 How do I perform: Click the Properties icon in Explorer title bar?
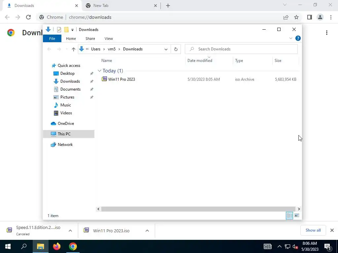(x=59, y=29)
